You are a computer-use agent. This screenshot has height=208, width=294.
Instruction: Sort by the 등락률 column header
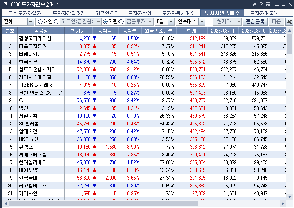(130, 31)
